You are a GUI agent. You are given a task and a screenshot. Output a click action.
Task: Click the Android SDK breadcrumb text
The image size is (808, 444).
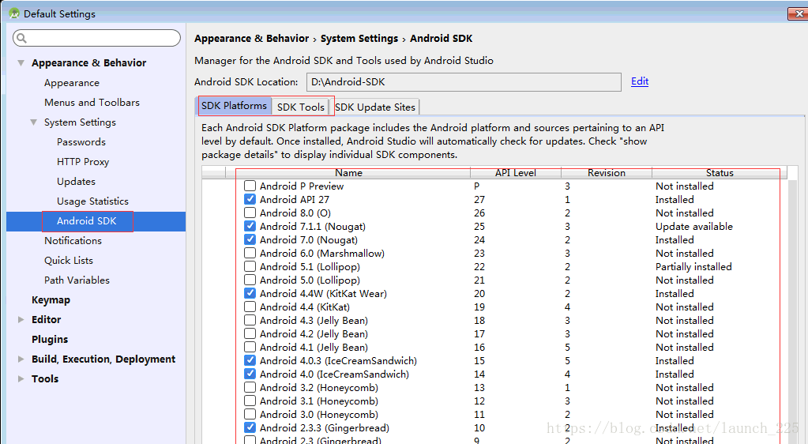(x=441, y=39)
